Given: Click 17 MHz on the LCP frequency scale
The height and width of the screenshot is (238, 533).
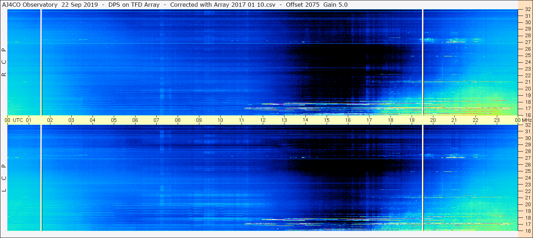Looking at the screenshot, I should click(527, 224).
